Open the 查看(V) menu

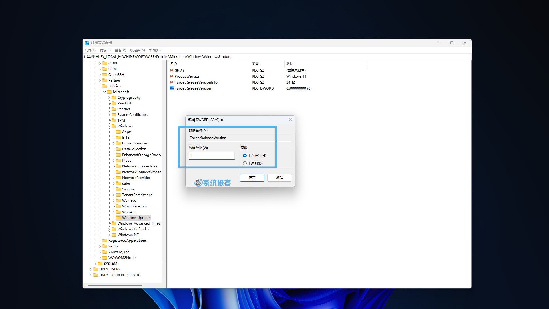point(120,50)
